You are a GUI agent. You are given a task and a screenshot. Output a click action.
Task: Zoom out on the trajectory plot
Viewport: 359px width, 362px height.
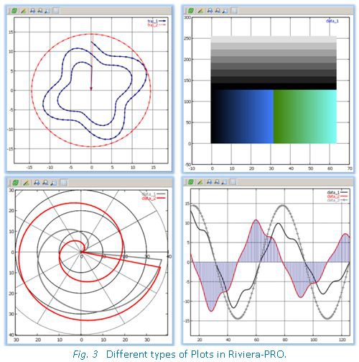40,11
